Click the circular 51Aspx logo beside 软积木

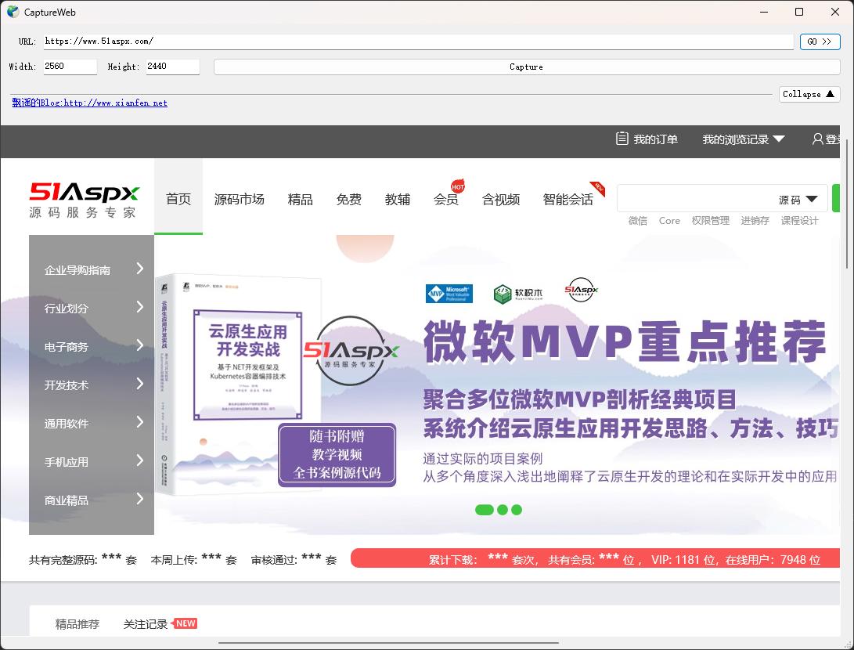pos(581,290)
